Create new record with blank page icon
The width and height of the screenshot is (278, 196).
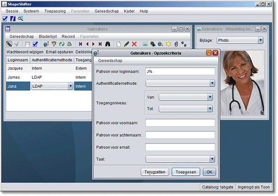(119, 44)
